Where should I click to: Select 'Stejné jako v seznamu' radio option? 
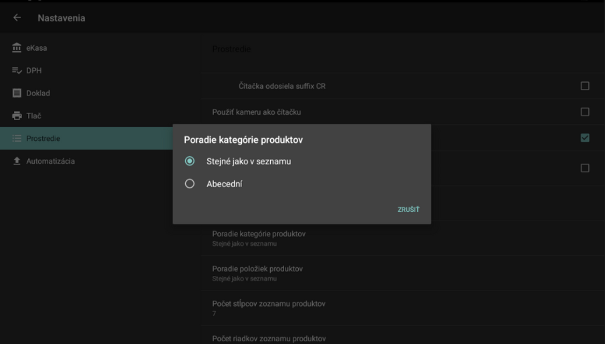click(x=190, y=161)
